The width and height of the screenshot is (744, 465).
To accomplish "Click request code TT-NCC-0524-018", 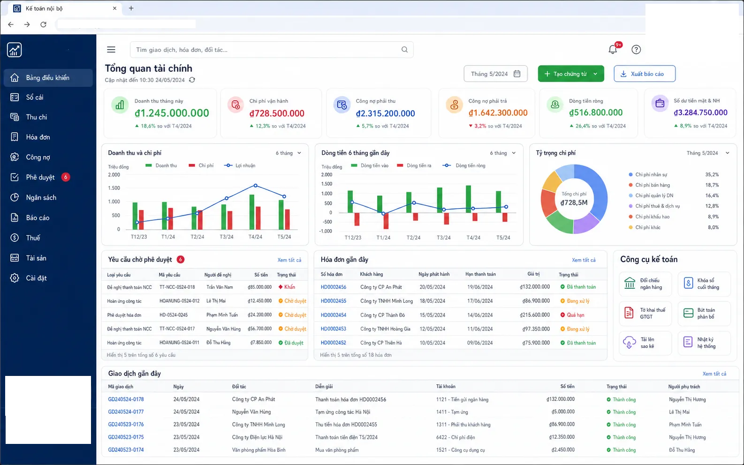I will 177,287.
